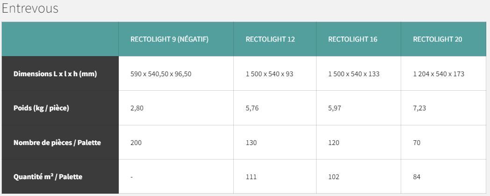The height and width of the screenshot is (196, 490).
Task: Select the 200 pieces per palette value
Action: 136,143
